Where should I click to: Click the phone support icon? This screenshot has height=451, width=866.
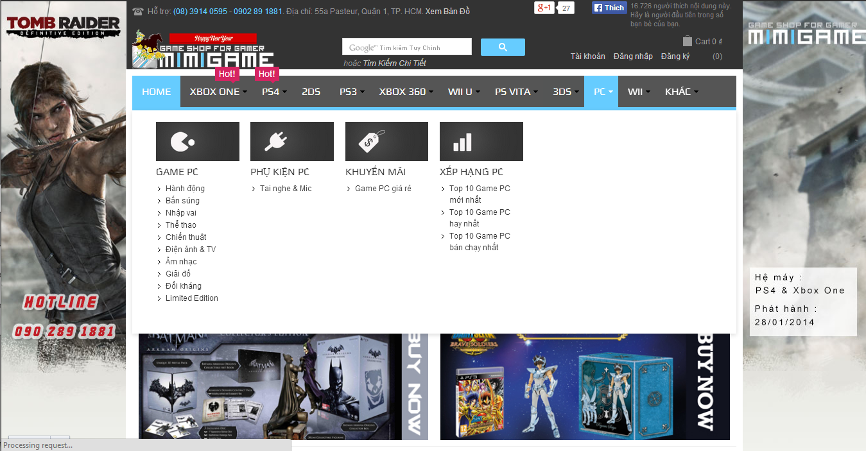click(x=137, y=11)
